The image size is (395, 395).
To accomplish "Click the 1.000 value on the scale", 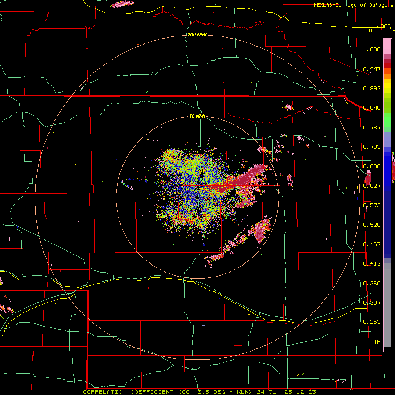I will tap(372, 49).
